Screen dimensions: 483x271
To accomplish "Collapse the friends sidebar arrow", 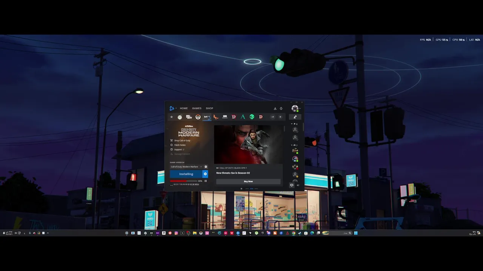I will (298, 185).
